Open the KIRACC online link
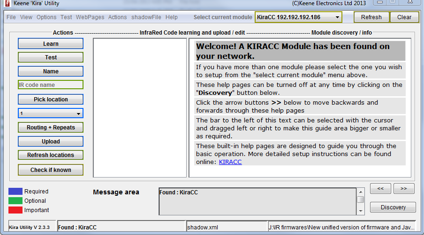Image resolution: width=424 pixels, height=235 pixels. click(x=230, y=162)
